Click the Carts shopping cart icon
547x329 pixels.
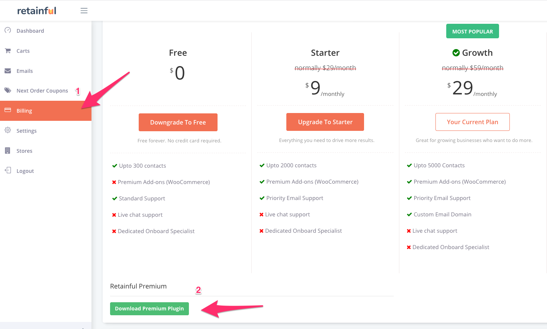pos(7,51)
